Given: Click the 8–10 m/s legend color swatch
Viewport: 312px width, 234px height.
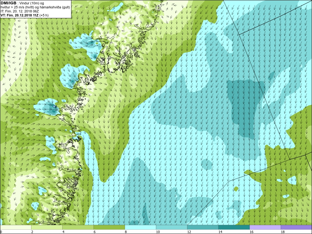Looking at the screenshot, I should click(140, 227).
